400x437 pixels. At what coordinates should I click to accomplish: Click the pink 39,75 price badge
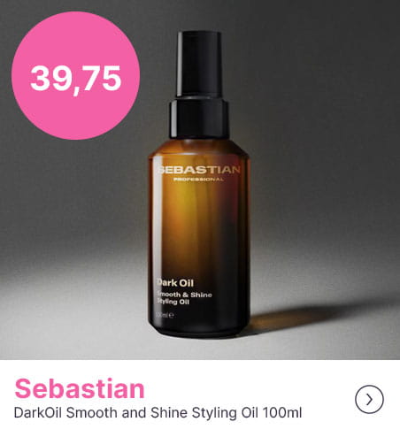(75, 75)
